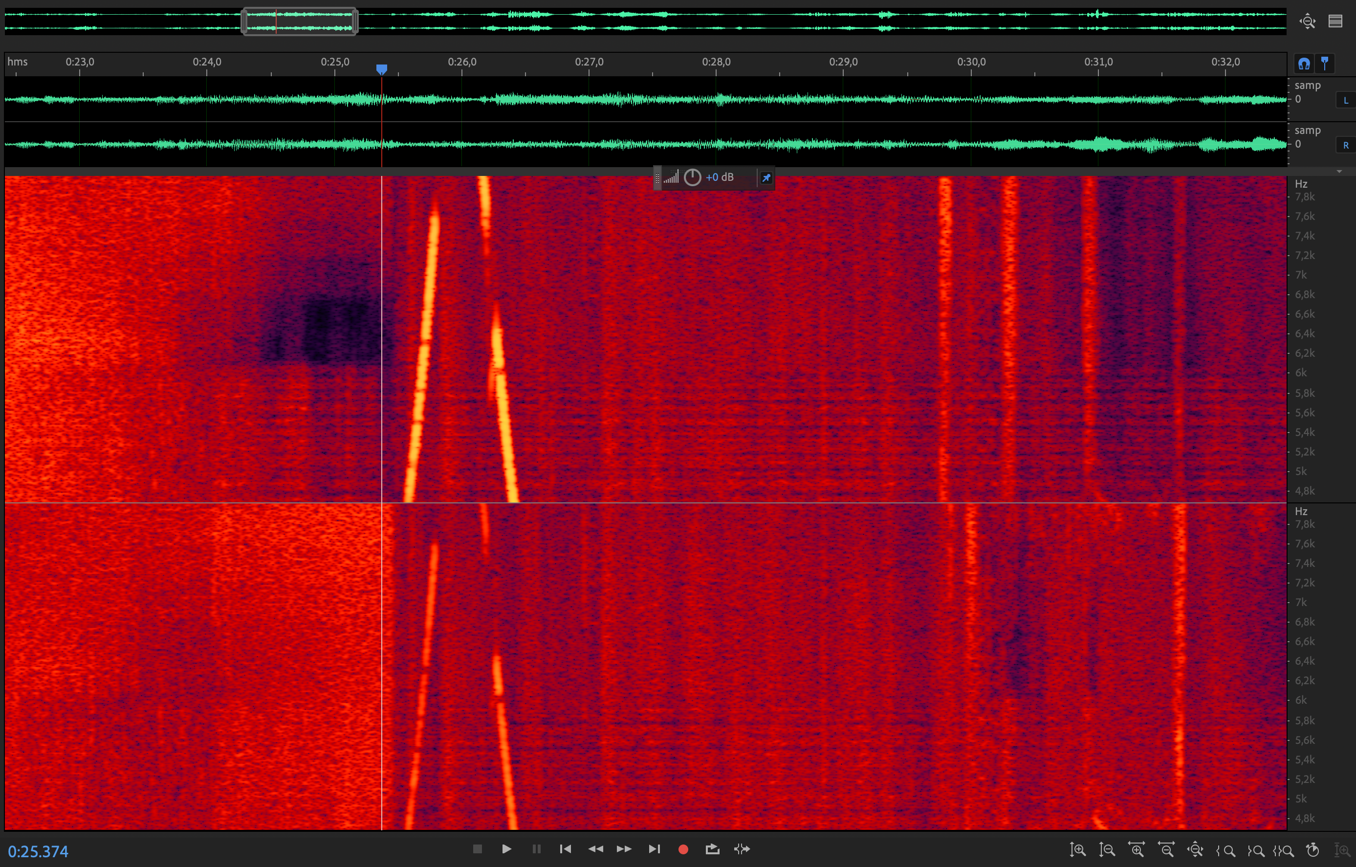This screenshot has height=867, width=1356.
Task: Toggle the Left channel L button
Action: [1346, 100]
